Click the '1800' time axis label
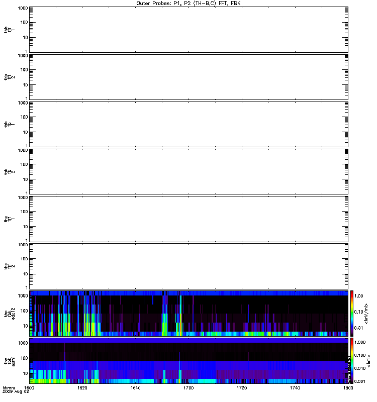 coord(348,388)
